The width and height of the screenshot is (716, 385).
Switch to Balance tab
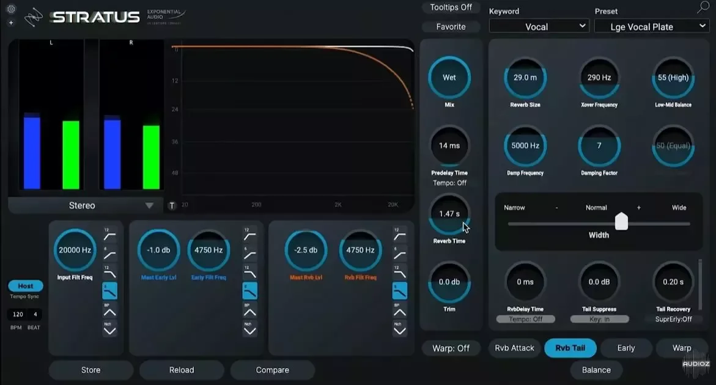pos(596,370)
